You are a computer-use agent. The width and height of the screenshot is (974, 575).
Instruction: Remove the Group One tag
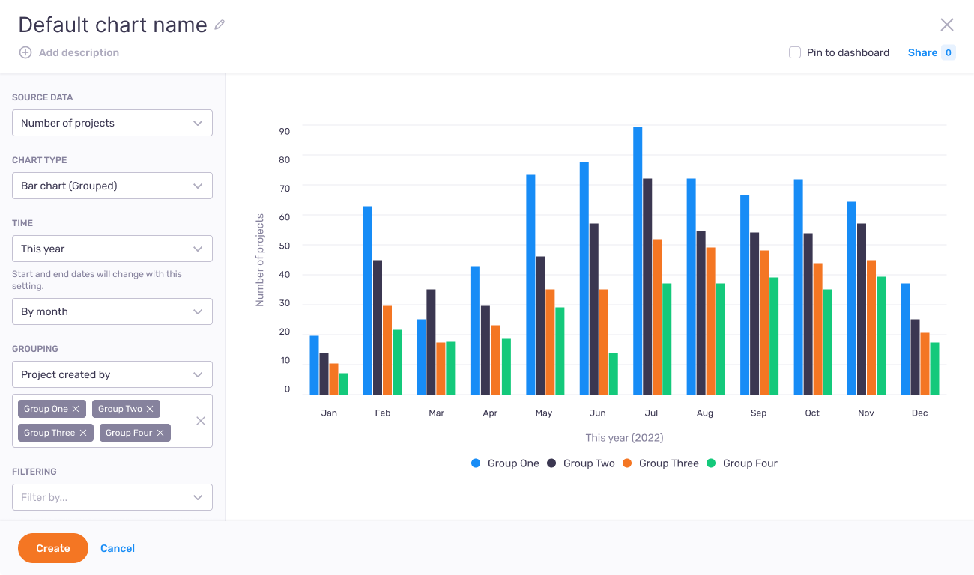pos(76,409)
